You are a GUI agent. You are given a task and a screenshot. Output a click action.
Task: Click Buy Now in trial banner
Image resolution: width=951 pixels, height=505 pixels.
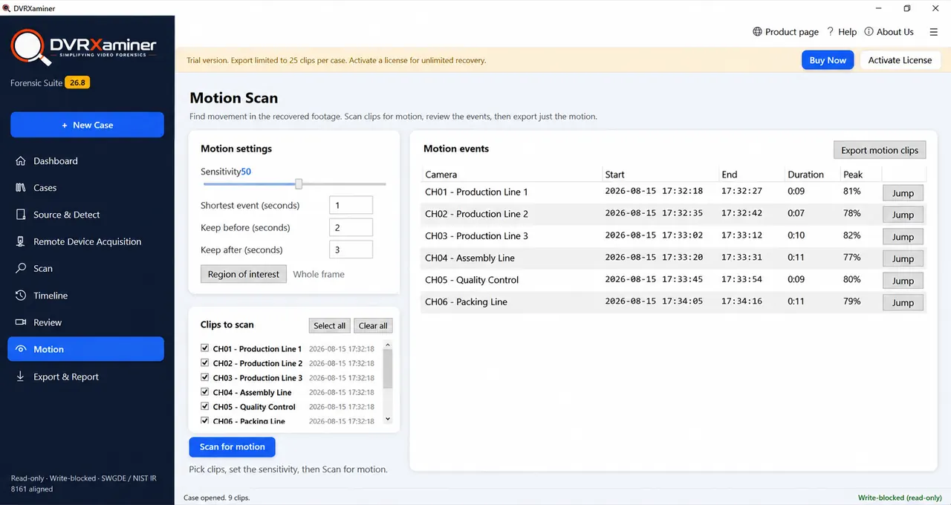point(828,60)
